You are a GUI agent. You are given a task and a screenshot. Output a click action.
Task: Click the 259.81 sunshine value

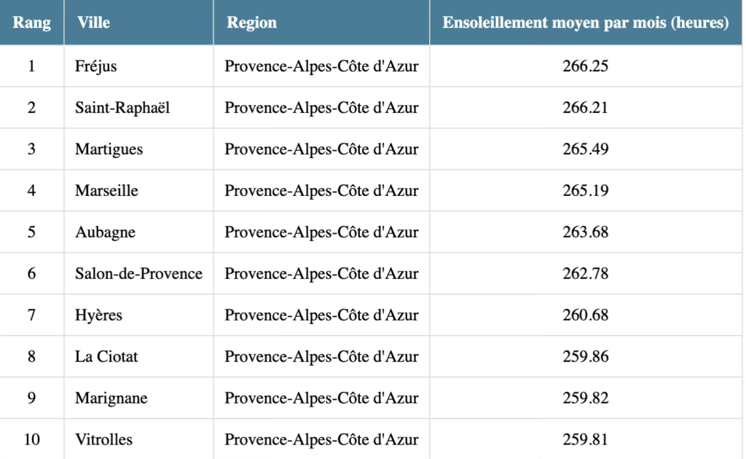point(585,440)
